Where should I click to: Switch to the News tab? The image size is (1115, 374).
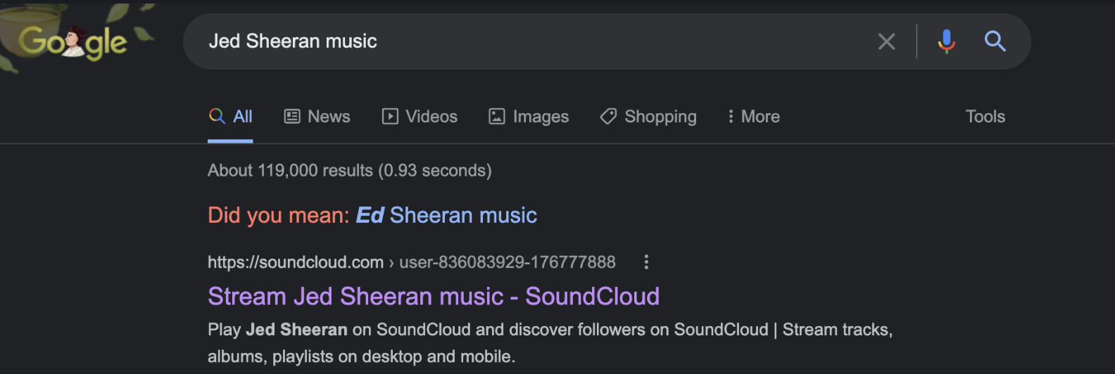click(329, 117)
